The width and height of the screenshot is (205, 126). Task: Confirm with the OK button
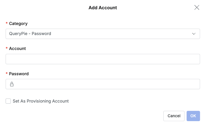193,116
